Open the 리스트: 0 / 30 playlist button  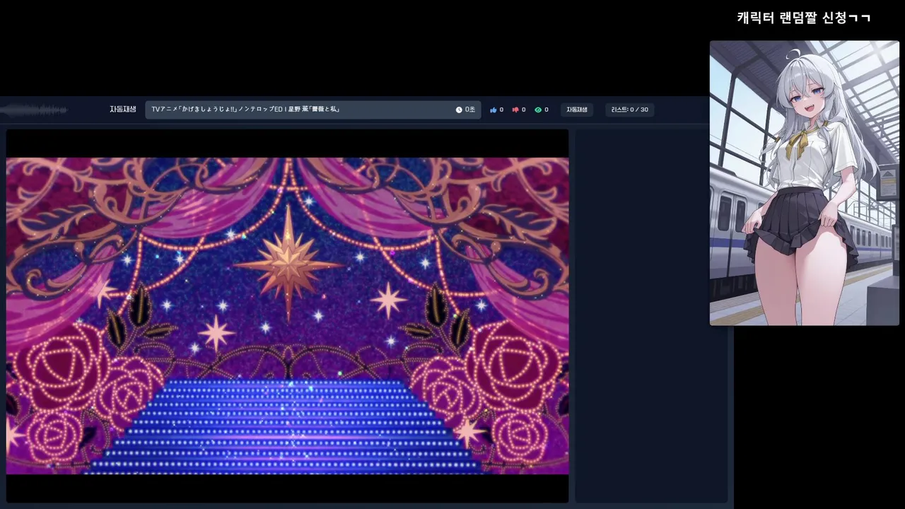click(630, 110)
